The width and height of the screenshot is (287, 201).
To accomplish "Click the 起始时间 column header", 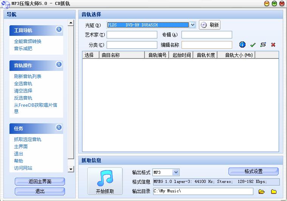I will click(181, 55).
